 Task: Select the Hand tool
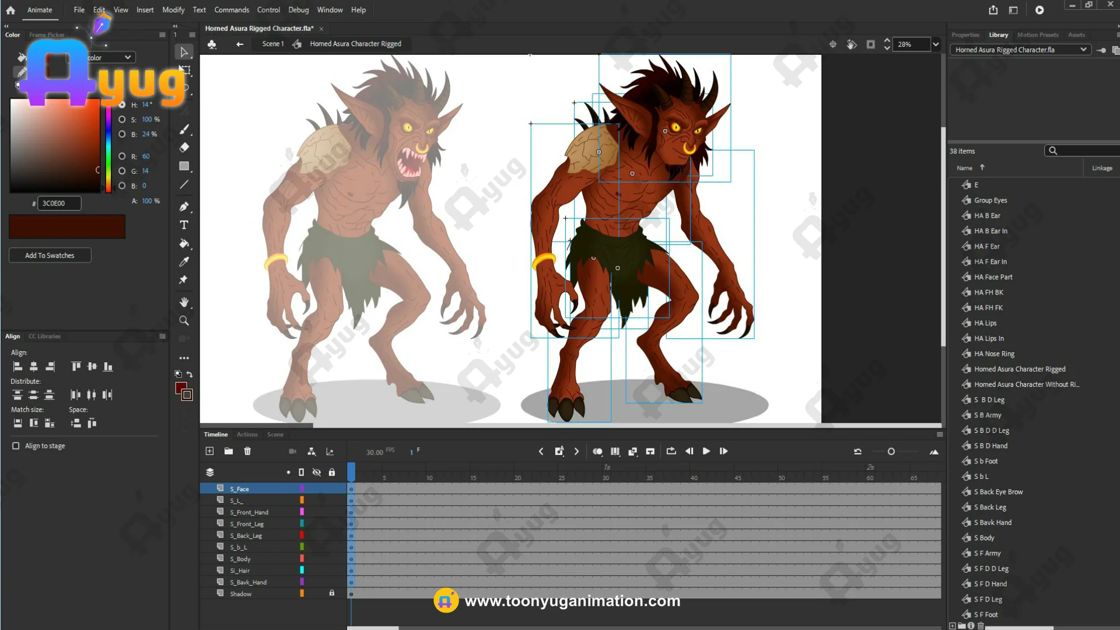(x=184, y=302)
